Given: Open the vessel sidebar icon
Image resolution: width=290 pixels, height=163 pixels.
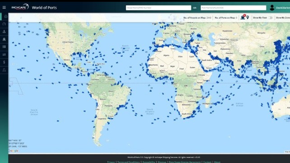Looking at the screenshot, I should pos(4,39).
